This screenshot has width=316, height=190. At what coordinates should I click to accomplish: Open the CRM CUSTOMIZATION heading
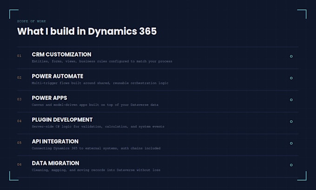click(x=61, y=54)
